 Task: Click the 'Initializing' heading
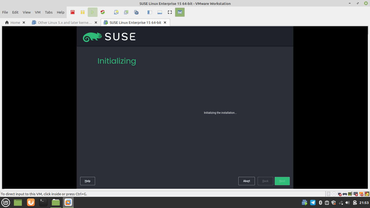pos(117,61)
